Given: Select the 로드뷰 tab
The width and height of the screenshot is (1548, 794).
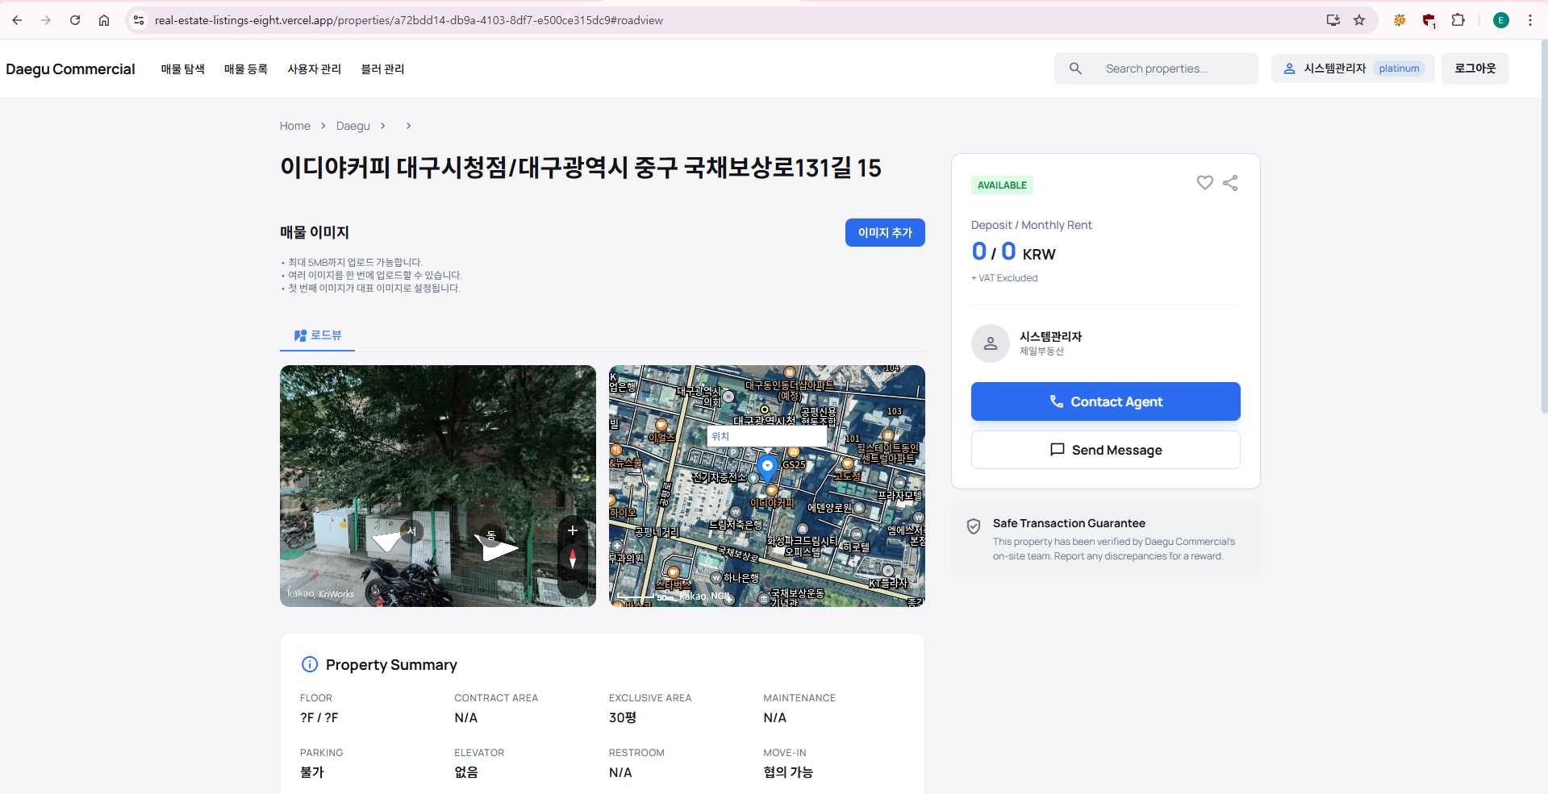Looking at the screenshot, I should (x=318, y=335).
